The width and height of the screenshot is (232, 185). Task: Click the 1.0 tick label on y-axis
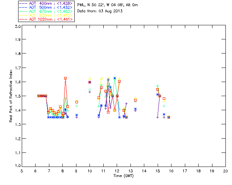(x=18, y=165)
